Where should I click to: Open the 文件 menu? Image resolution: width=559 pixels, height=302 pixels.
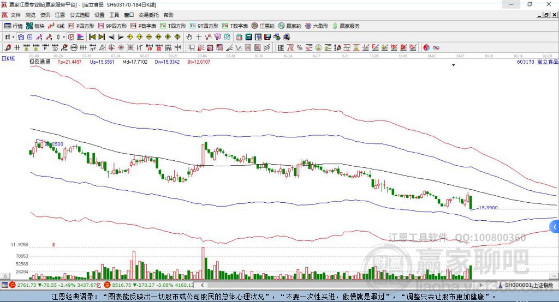tap(15, 15)
